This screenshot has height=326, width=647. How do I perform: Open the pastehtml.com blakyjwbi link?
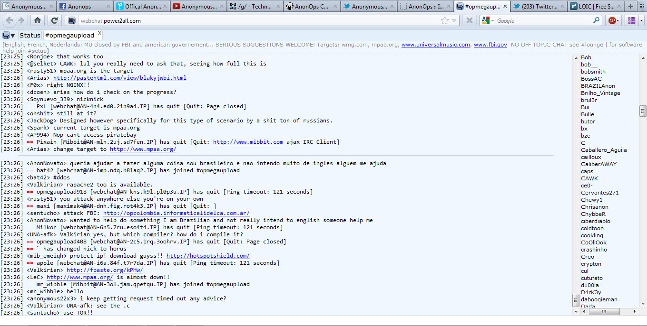(x=120, y=78)
